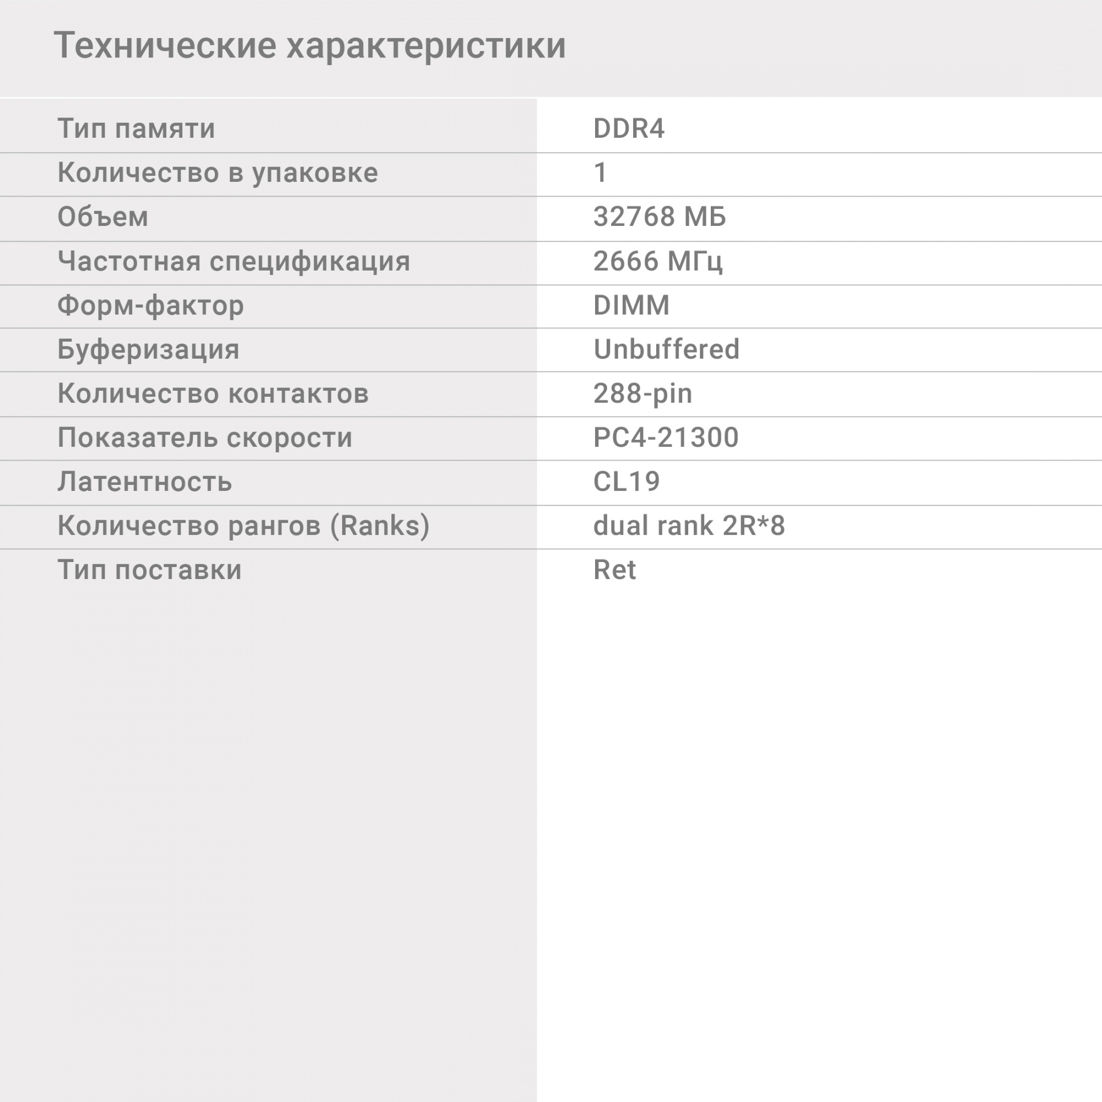Select the 32768 МБ value
This screenshot has height=1102, width=1102.
660,217
